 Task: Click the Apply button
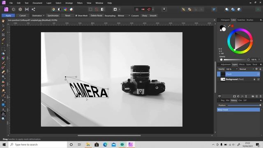[x=8, y=16]
